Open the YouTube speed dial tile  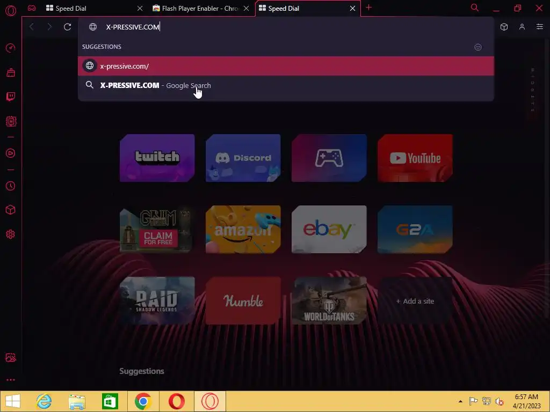(x=415, y=158)
